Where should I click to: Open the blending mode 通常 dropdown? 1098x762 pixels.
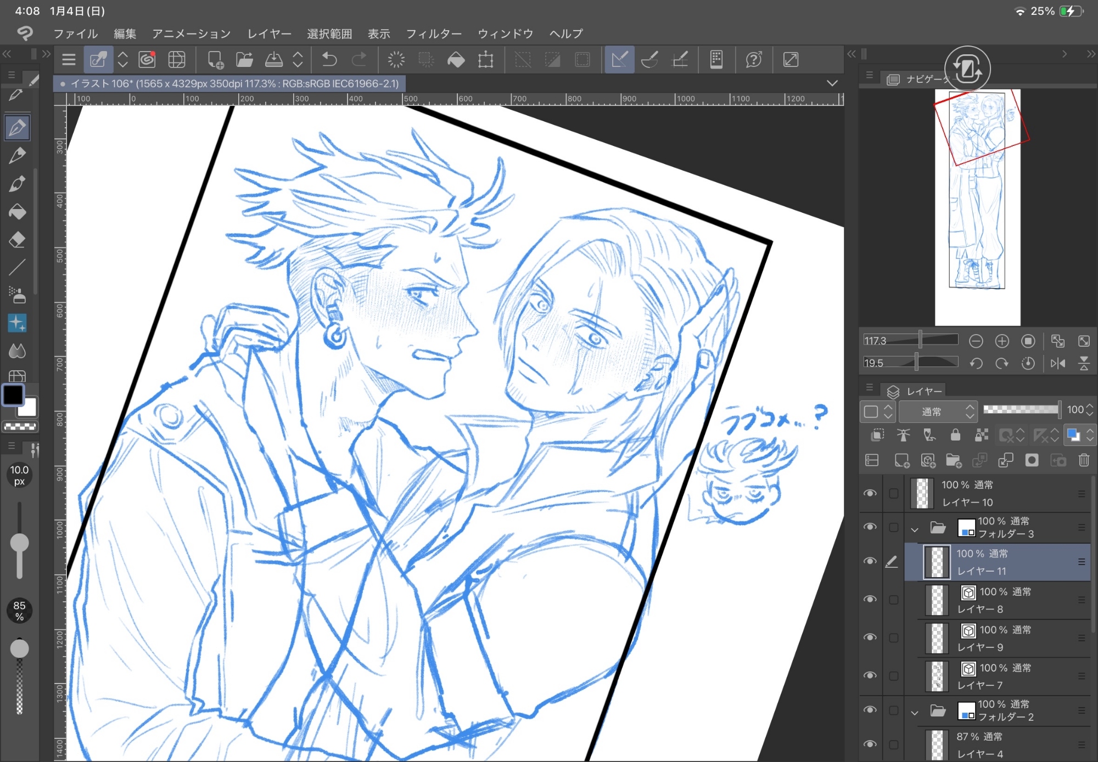(938, 411)
